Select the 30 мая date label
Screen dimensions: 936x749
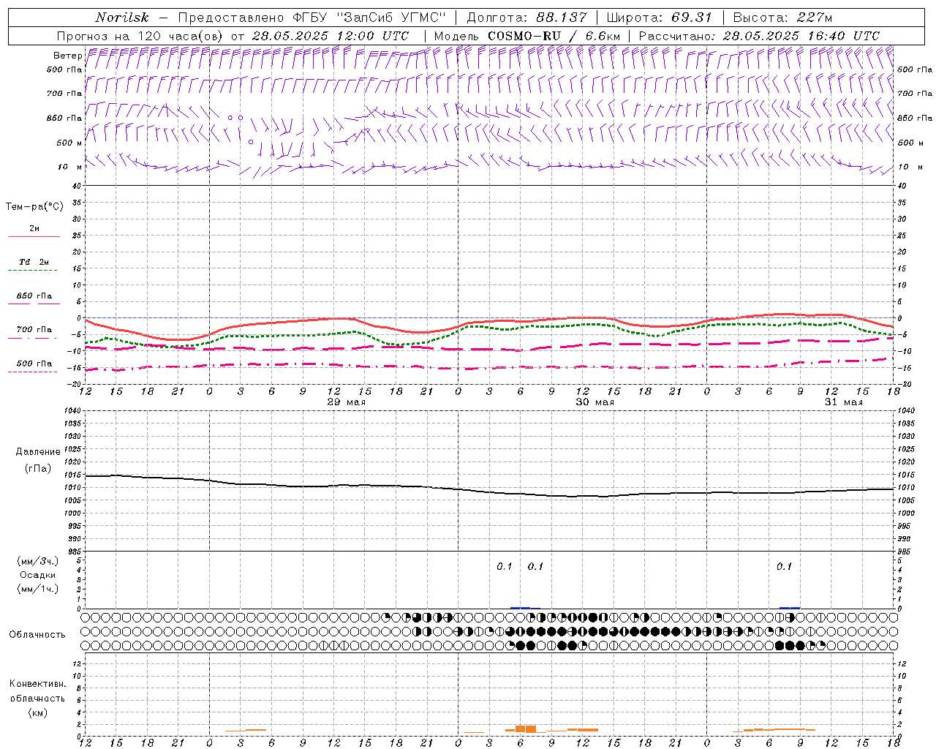point(595,402)
